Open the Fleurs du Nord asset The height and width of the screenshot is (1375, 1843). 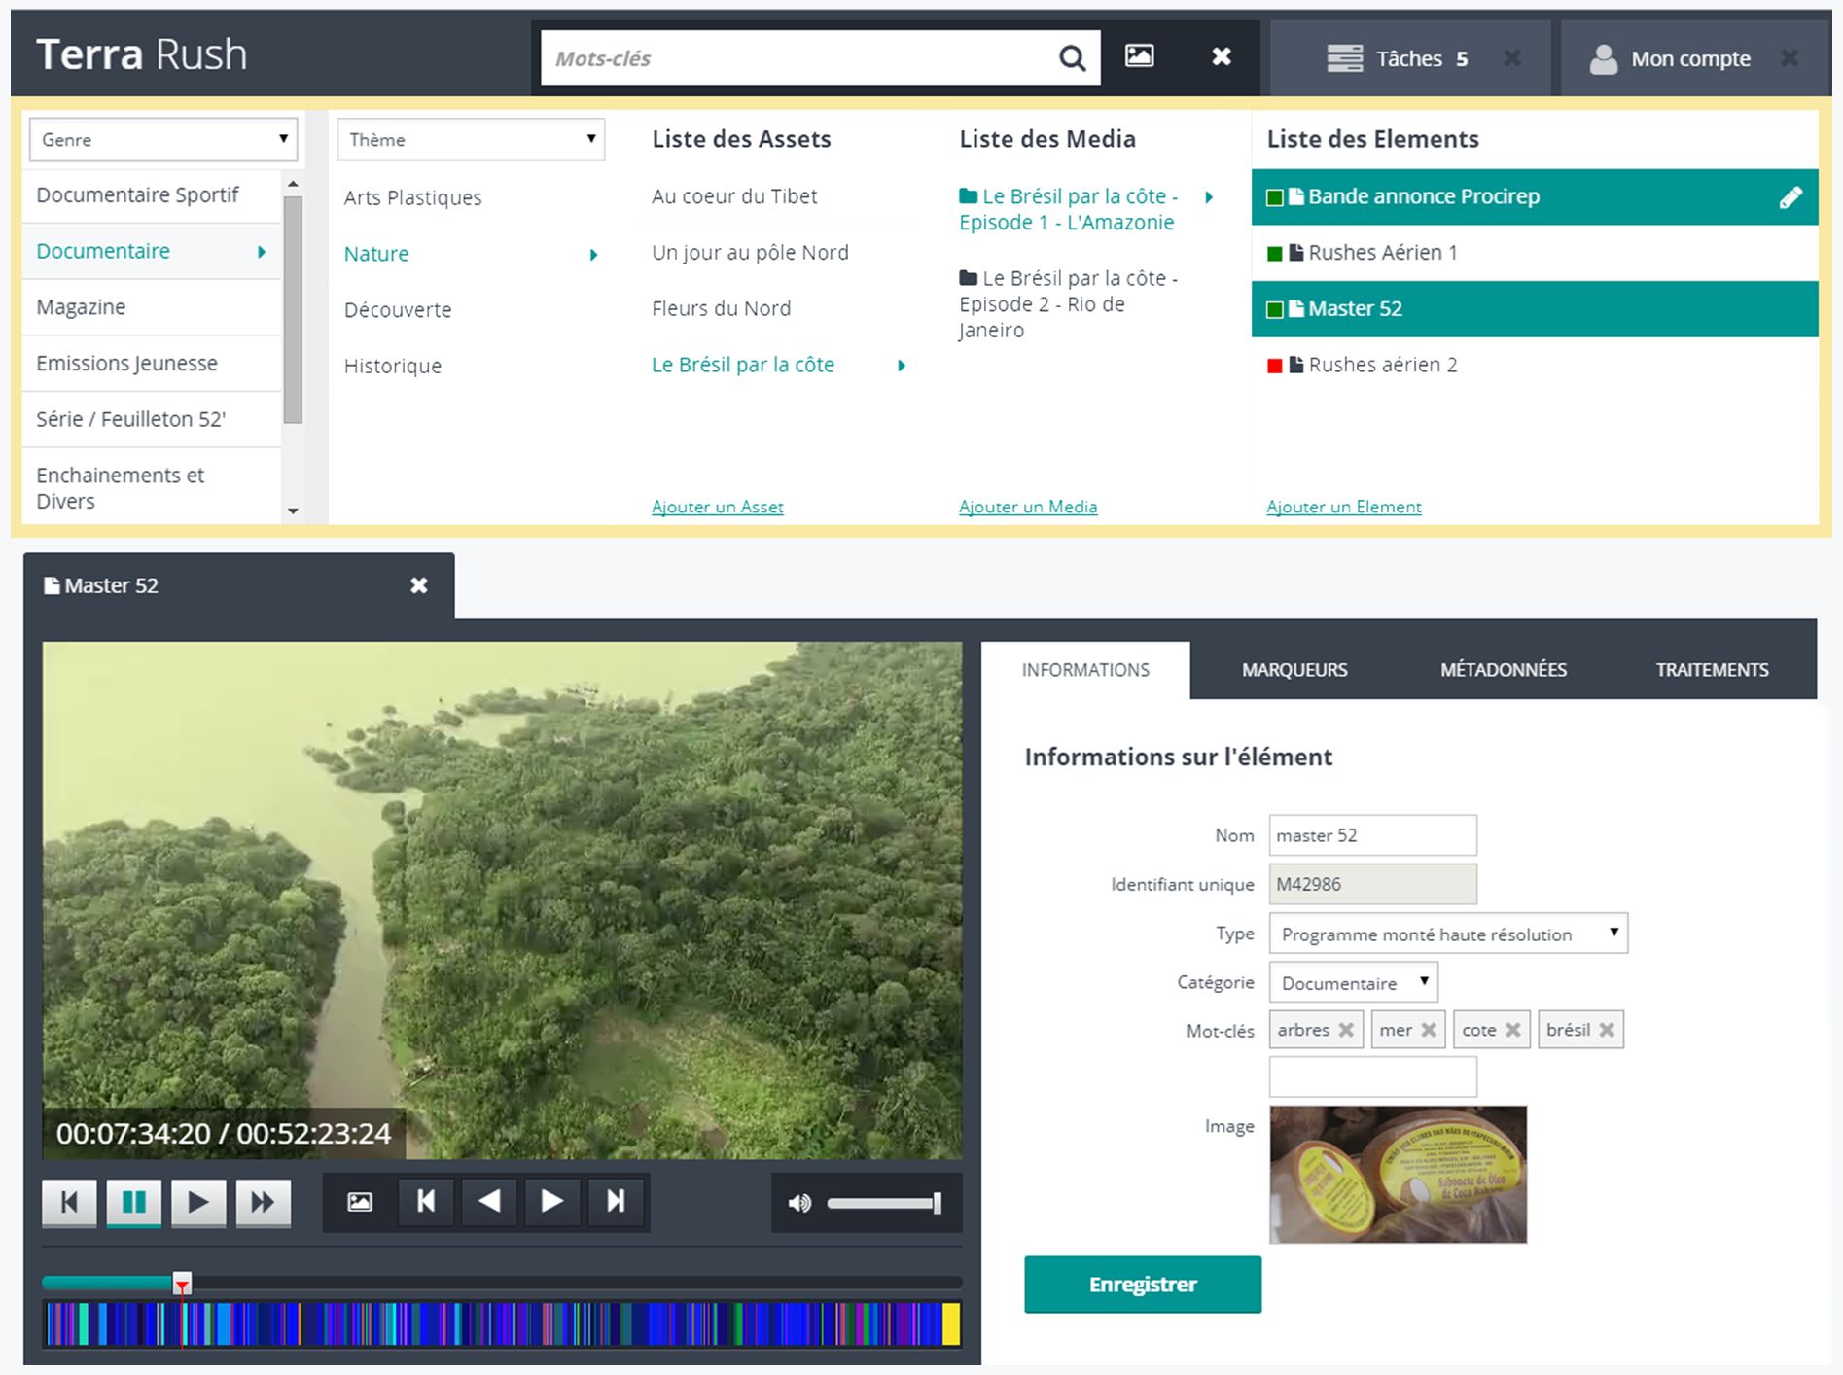(721, 309)
